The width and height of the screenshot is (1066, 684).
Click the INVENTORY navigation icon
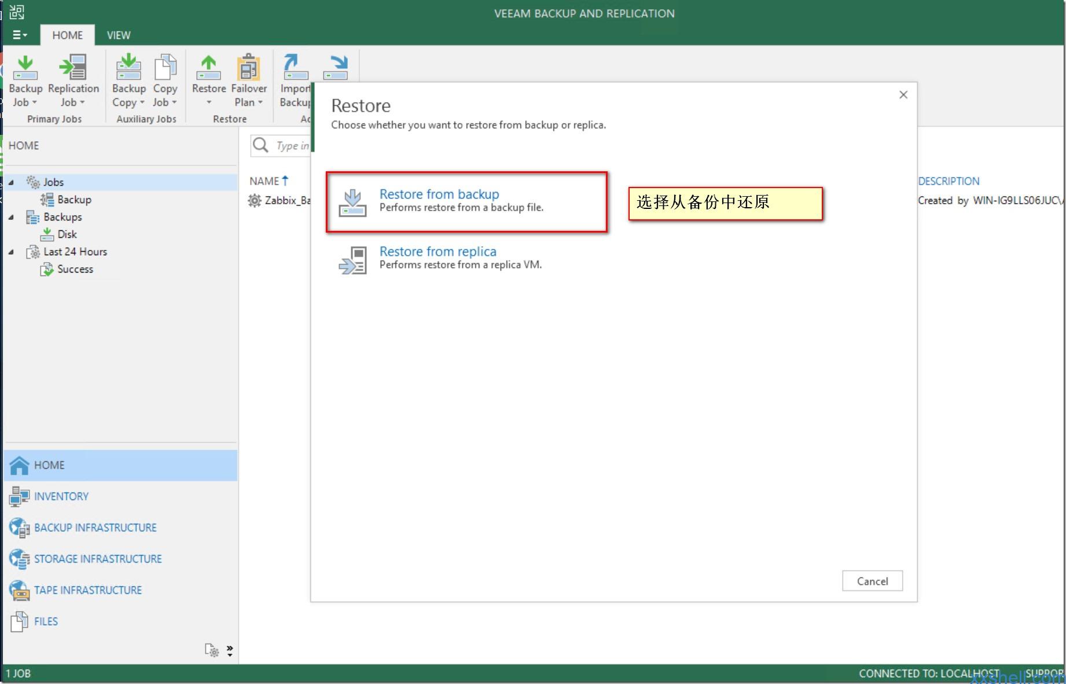click(x=19, y=497)
